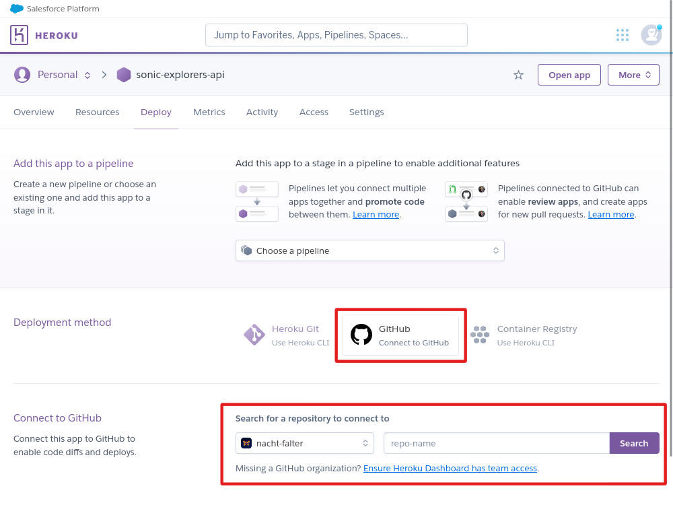Click the Container Registry hexagons icon

(479, 335)
